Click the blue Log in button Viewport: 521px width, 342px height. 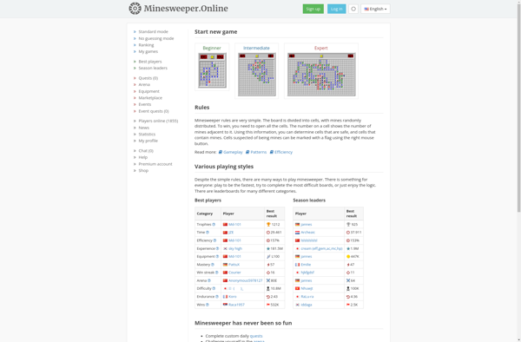pos(336,9)
